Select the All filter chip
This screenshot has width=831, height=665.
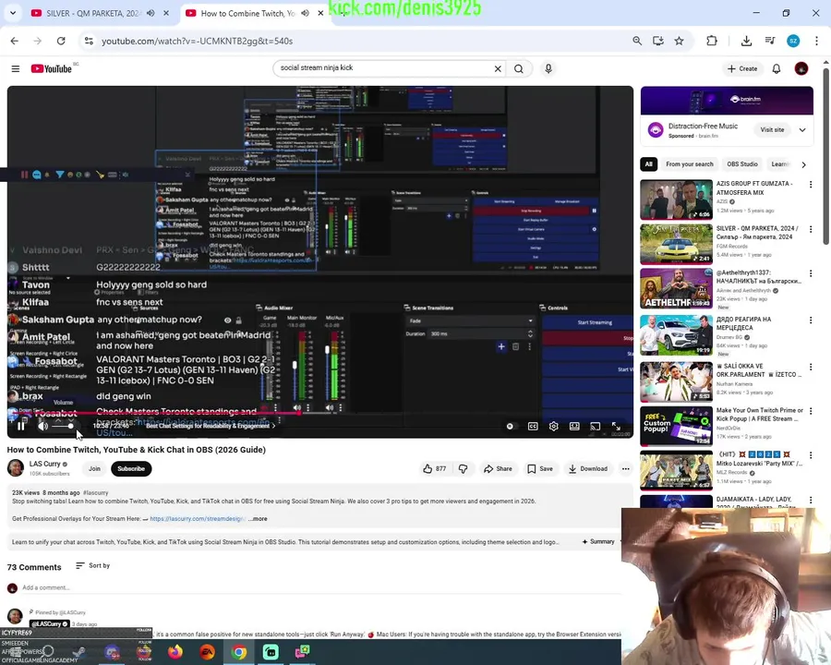pos(648,164)
